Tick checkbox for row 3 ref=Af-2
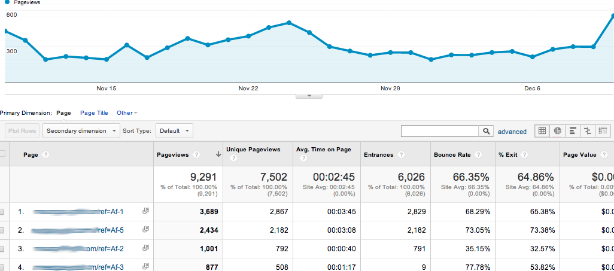 pos(2,249)
